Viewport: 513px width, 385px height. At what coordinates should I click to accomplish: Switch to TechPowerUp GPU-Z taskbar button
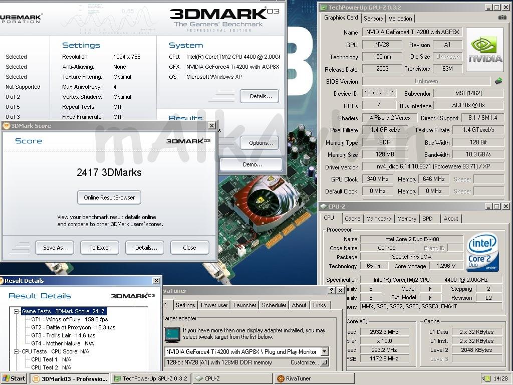point(151,378)
